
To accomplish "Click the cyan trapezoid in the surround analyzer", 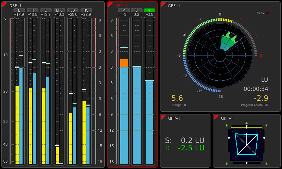I will coord(246,144).
